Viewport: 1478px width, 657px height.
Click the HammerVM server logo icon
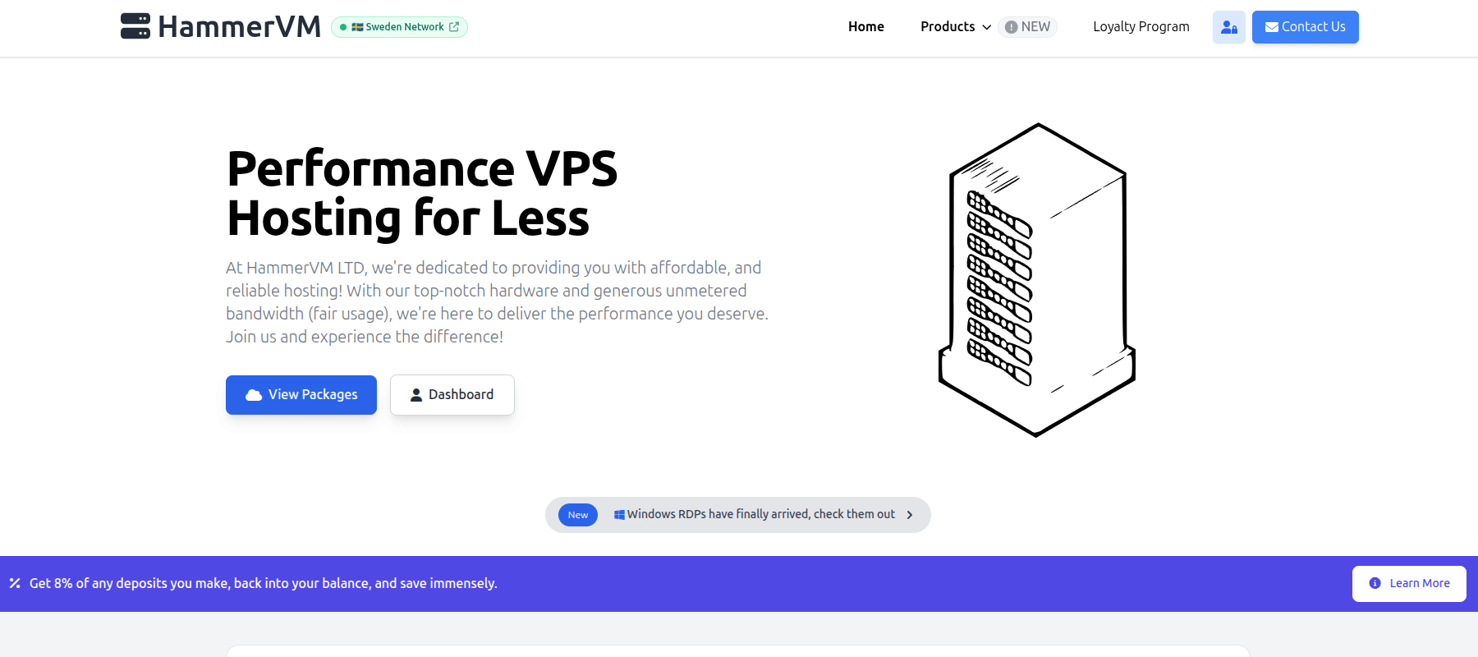[135, 26]
